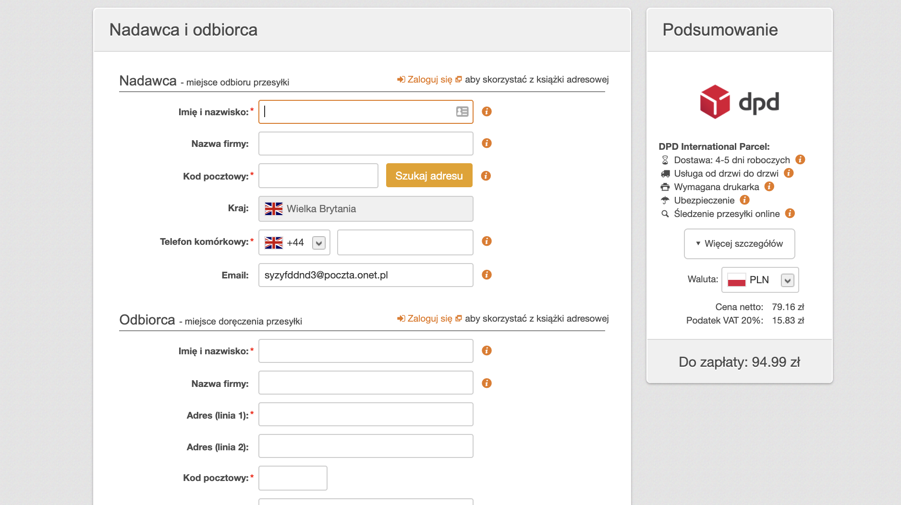This screenshot has height=505, width=901.
Task: Expand Więcej szczegółów details
Action: tap(739, 243)
